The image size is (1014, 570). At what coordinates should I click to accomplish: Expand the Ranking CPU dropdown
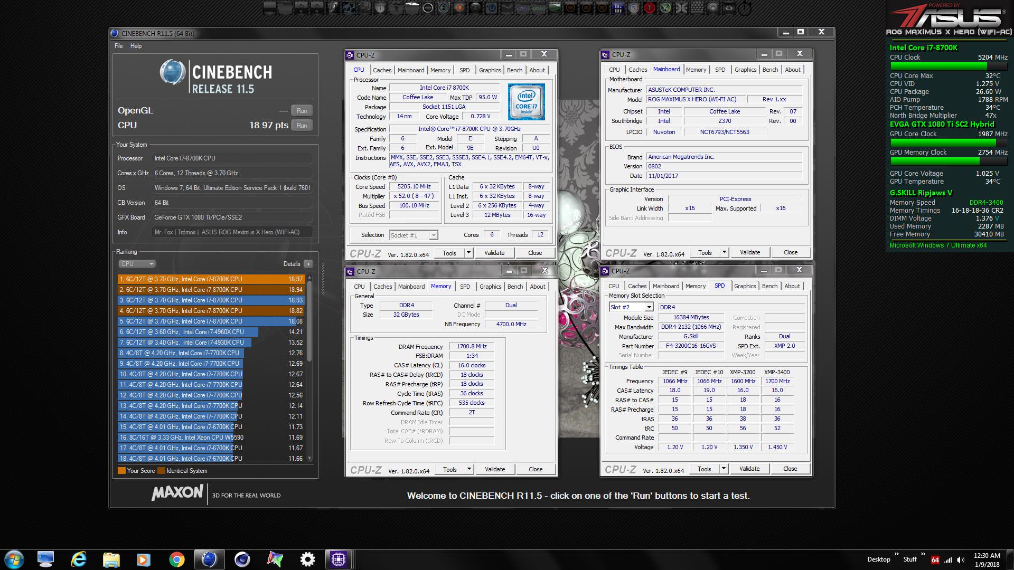point(137,264)
